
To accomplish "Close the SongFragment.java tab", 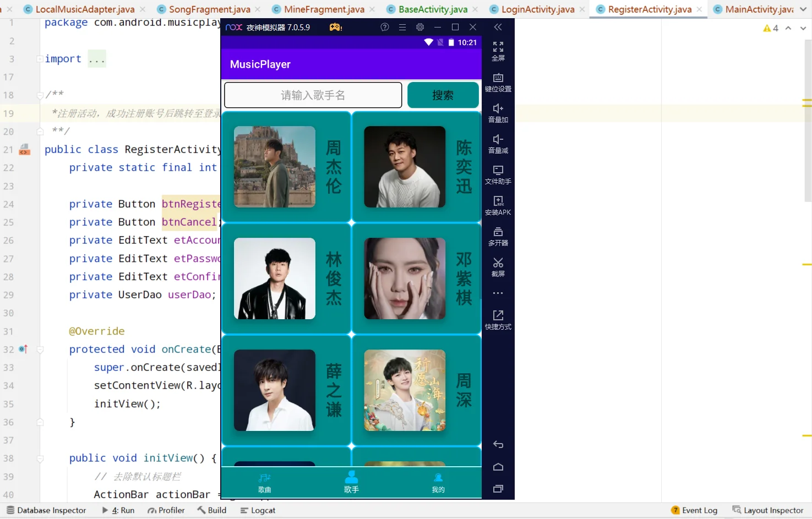I will [258, 9].
